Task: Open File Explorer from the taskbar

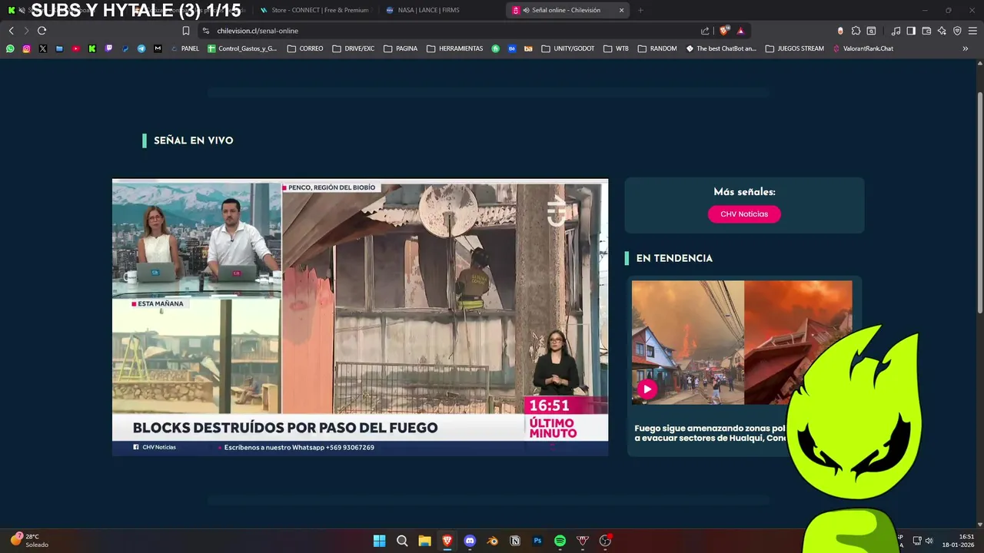Action: click(x=424, y=541)
